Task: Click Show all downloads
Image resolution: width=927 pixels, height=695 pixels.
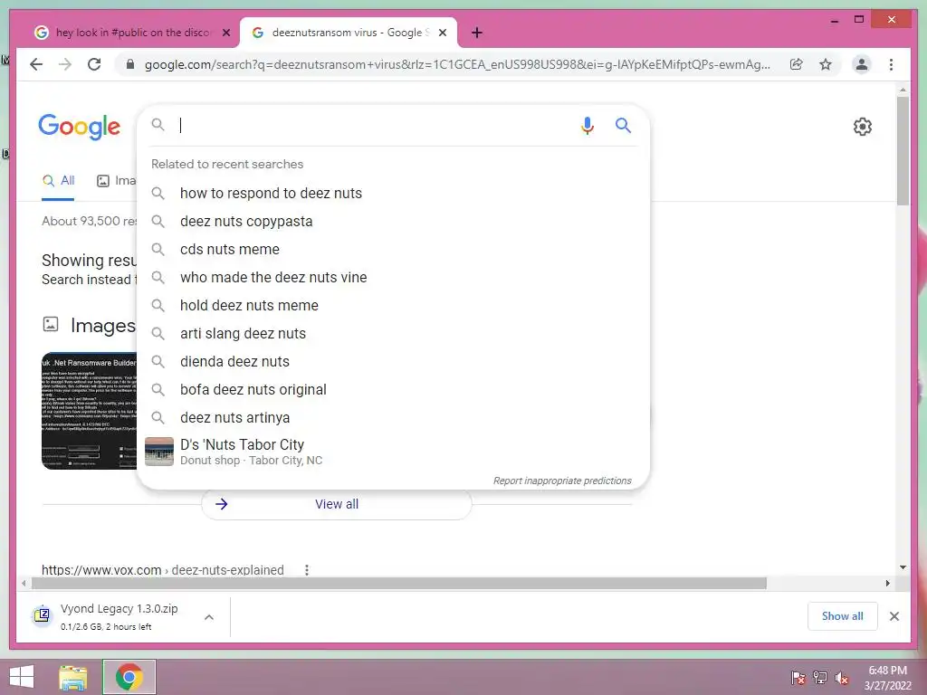Action: click(x=843, y=616)
